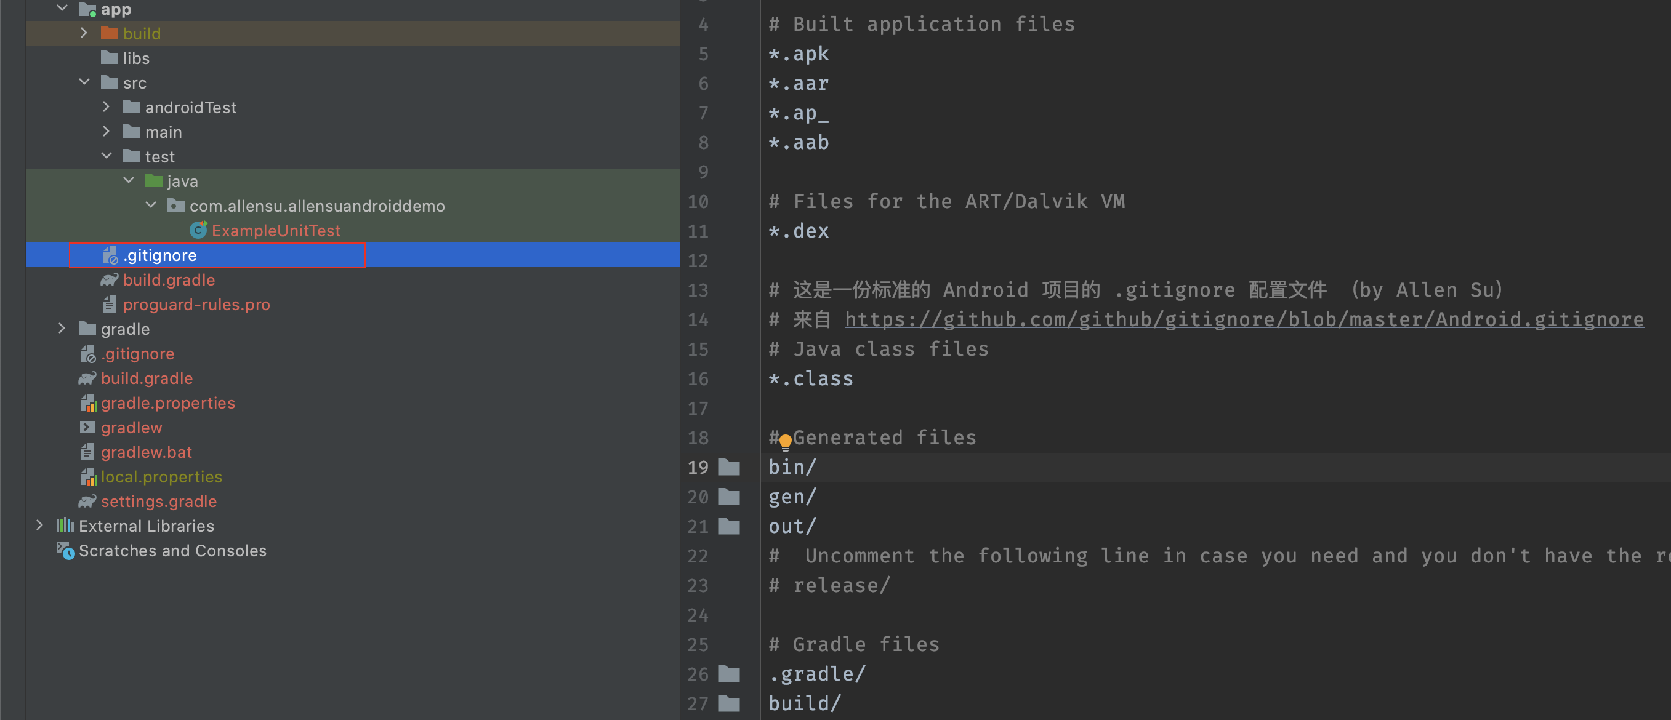
Task: Select proguard-rules.pro in project tree
Action: (196, 304)
